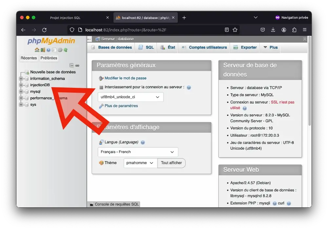Click the Serveur : database breadcrumb link
The height and width of the screenshot is (229, 328).
pyautogui.click(x=117, y=39)
